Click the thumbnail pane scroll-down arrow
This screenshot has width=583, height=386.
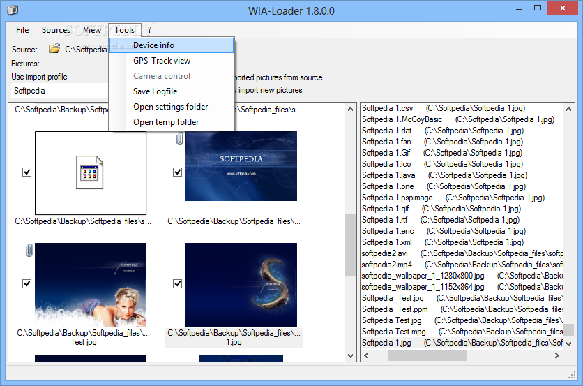click(350, 355)
